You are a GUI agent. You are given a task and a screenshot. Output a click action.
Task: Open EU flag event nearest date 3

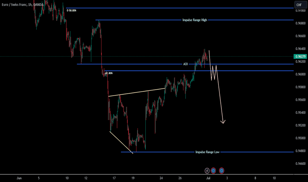[221, 171]
